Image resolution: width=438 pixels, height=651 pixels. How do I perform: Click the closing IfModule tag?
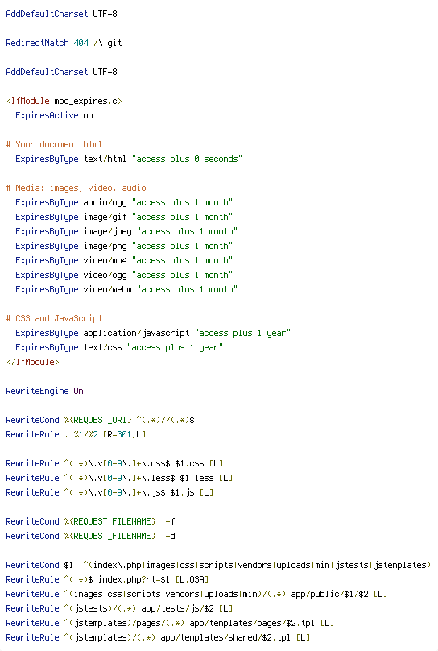33,362
